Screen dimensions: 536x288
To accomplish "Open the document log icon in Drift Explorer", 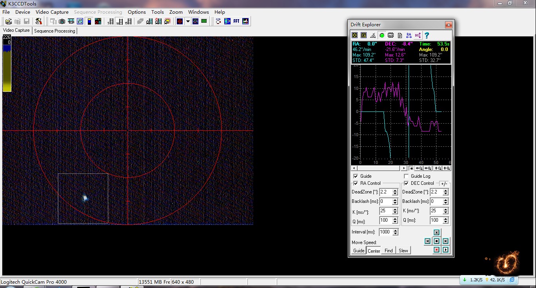I will [400, 35].
